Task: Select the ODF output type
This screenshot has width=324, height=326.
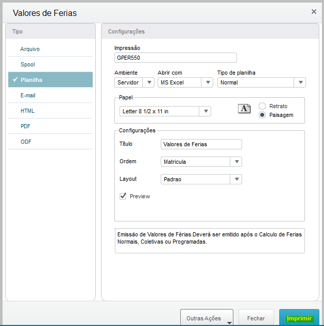Action: 50,142
